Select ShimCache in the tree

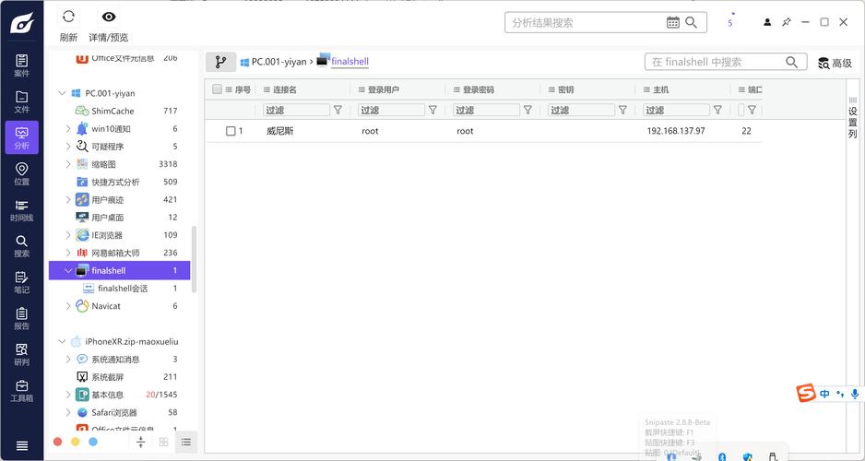[113, 111]
